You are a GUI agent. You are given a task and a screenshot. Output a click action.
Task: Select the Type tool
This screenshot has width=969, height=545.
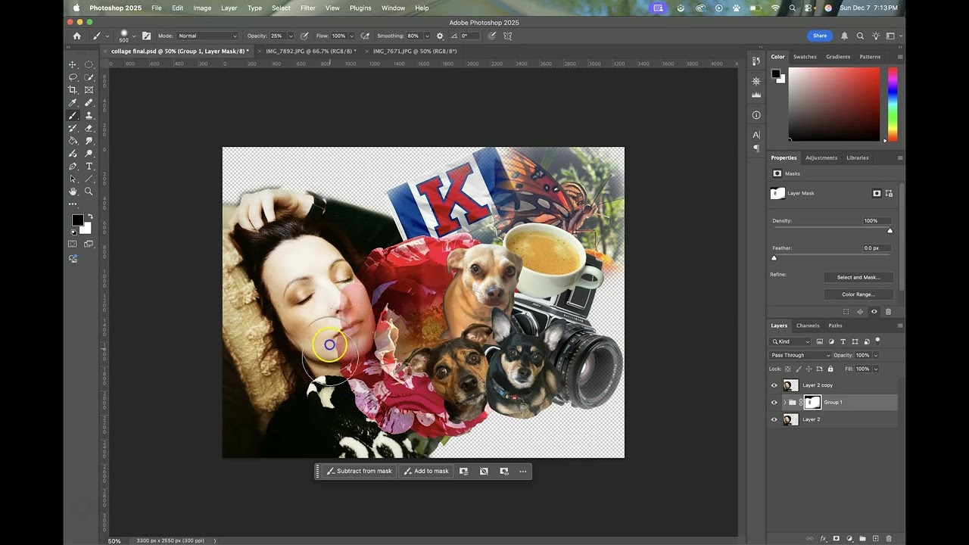pos(89,166)
